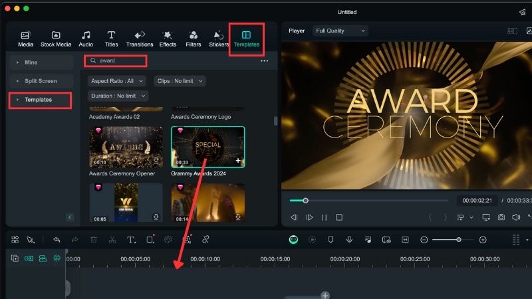Screen dimensions: 532x299
Task: Open the Stickers tab
Action: [219, 39]
